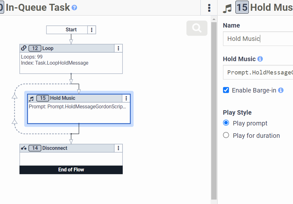The height and width of the screenshot is (204, 293).
Task: Disable the Enable Barge-in checkbox
Action: pyautogui.click(x=226, y=90)
